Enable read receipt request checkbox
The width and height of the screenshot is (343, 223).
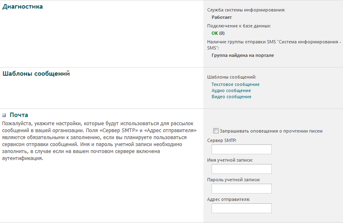tap(216, 131)
